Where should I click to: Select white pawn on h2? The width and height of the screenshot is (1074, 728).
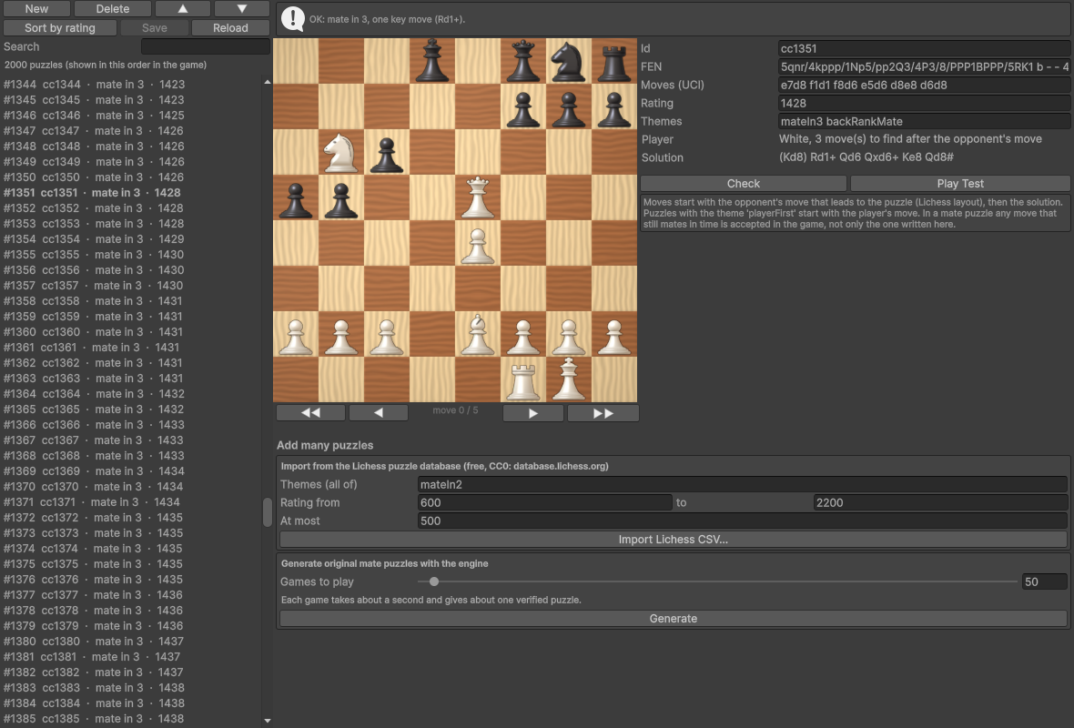(x=614, y=334)
